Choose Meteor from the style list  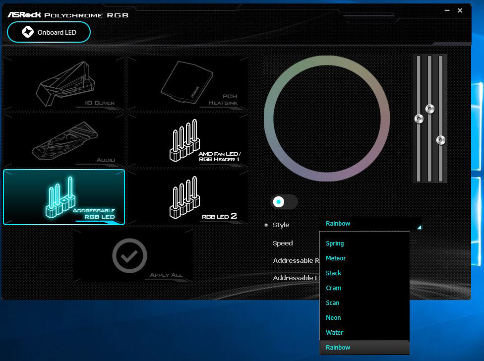click(x=336, y=258)
